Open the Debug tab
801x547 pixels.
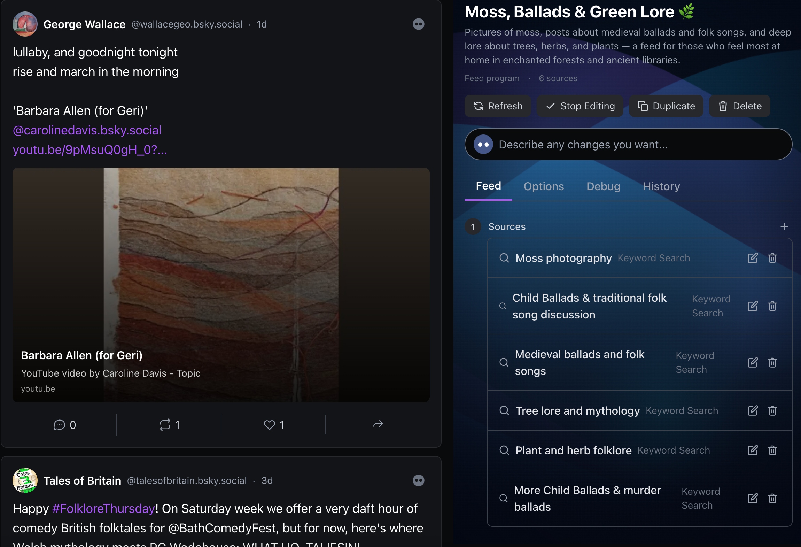point(603,186)
